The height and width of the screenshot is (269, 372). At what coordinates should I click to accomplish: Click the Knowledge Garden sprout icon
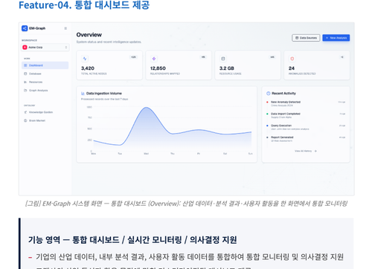pos(25,112)
